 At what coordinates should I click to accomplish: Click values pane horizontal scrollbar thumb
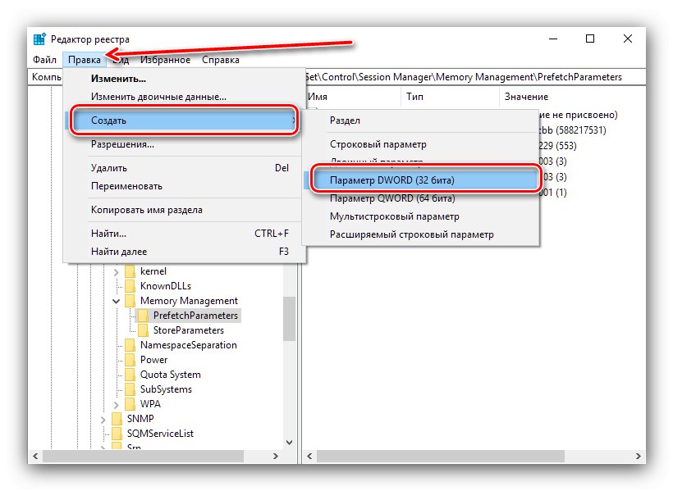click(x=441, y=457)
